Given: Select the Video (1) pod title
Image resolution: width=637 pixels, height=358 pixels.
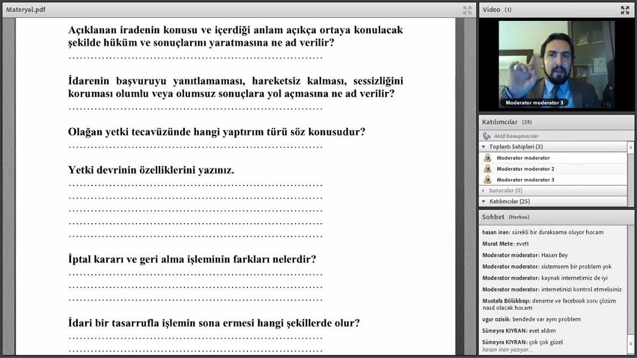Looking at the screenshot, I should point(497,10).
